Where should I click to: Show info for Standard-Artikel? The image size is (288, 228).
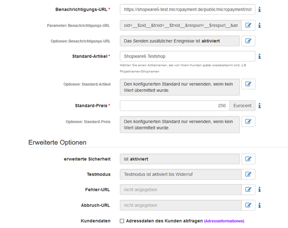[x=259, y=56]
